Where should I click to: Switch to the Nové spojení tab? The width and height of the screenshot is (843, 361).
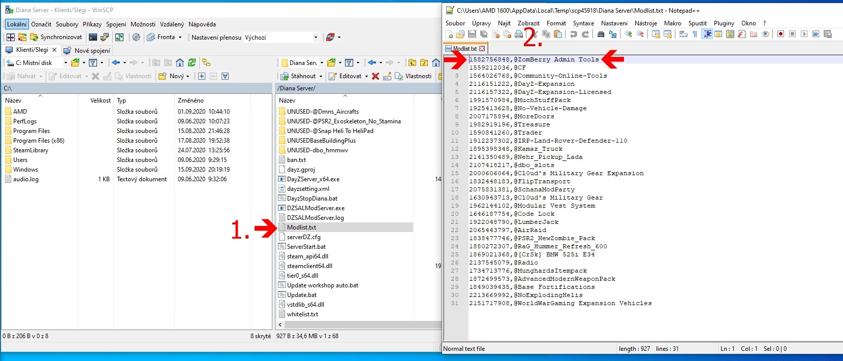tap(91, 50)
